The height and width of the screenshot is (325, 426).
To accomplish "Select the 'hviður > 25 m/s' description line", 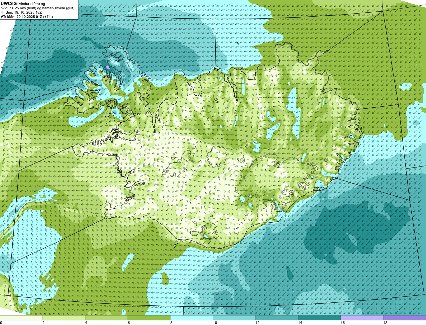I will (38, 8).
